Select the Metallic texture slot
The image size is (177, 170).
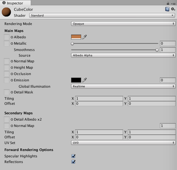tap(7, 43)
